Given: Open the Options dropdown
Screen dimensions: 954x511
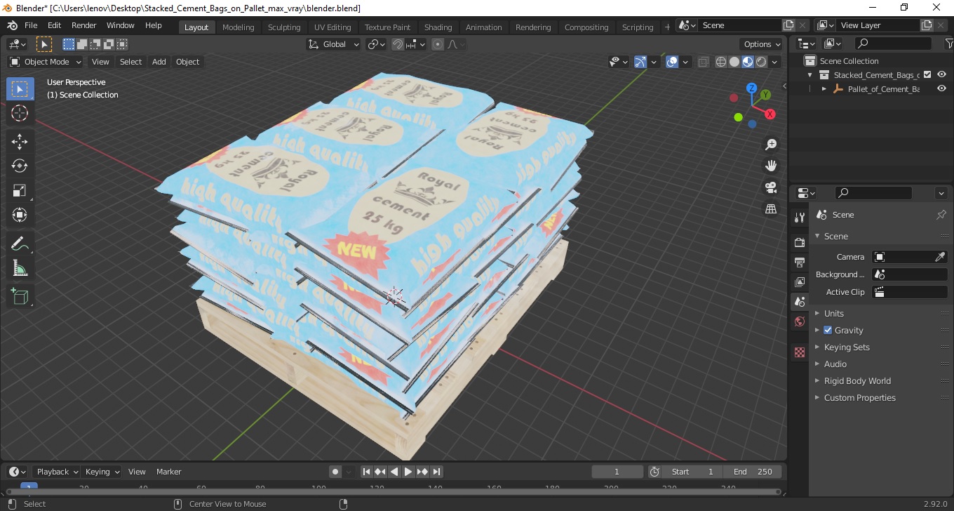Looking at the screenshot, I should (762, 44).
